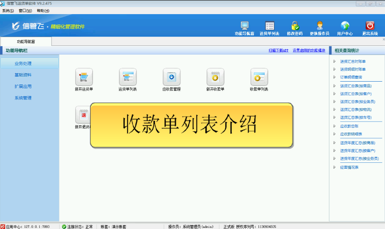Click the red 退出系统 power icon

click(x=370, y=26)
